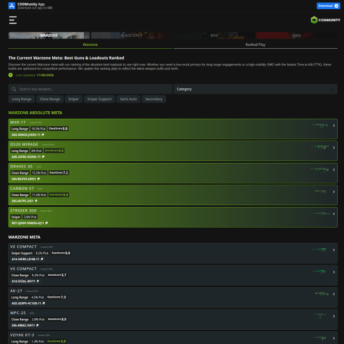Screen dimensions: 344x344
Task: Expand the Strider 300 card chevron
Action: (334, 214)
